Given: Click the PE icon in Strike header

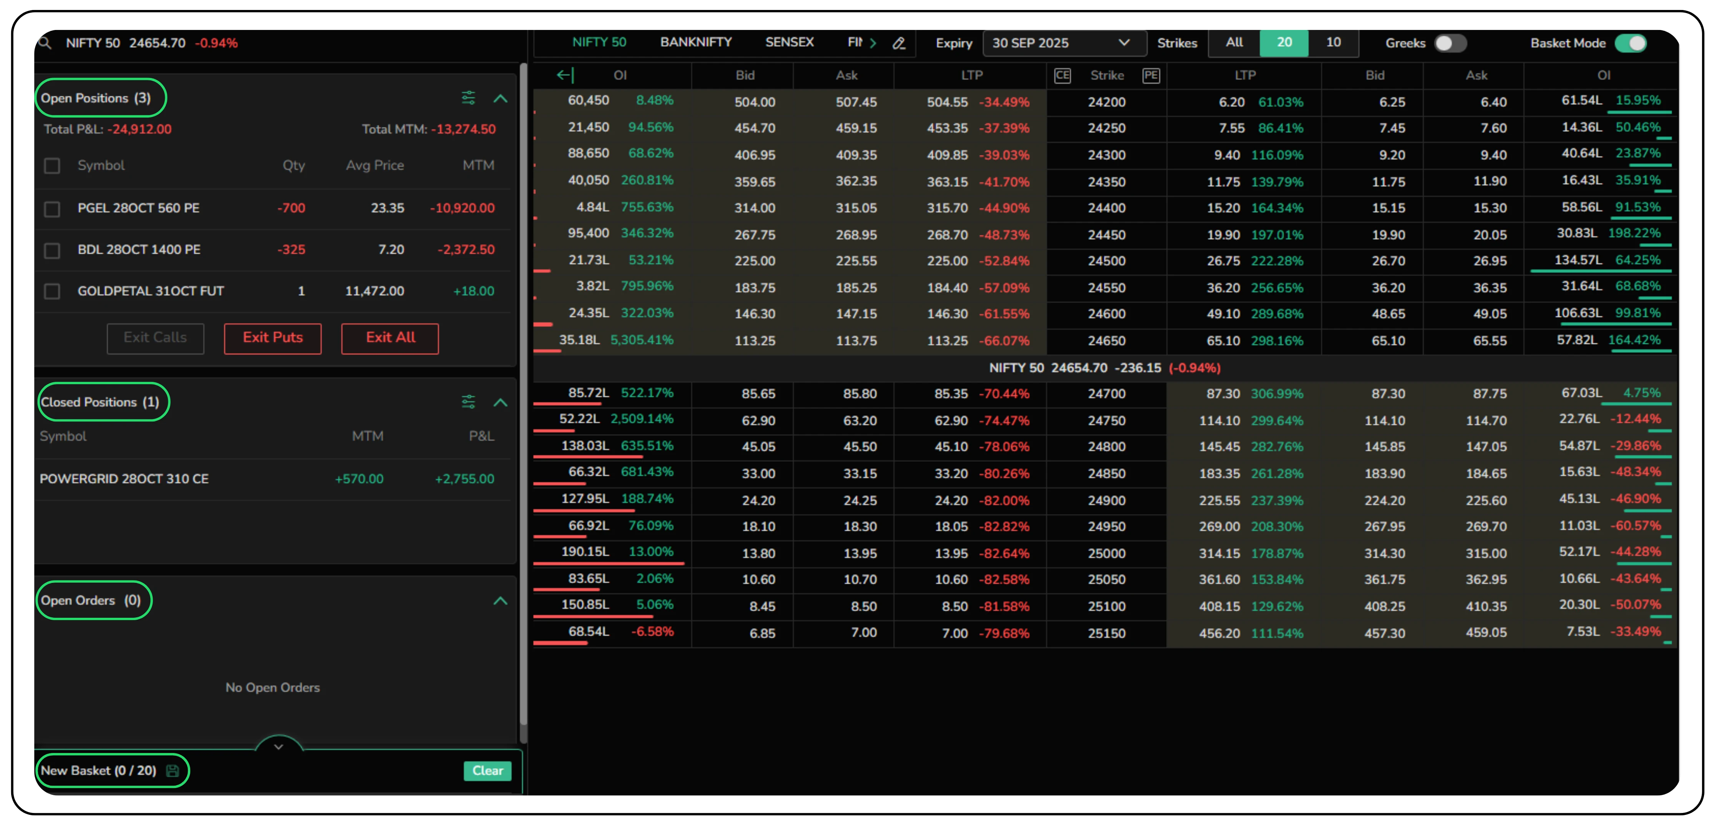Looking at the screenshot, I should [1150, 75].
